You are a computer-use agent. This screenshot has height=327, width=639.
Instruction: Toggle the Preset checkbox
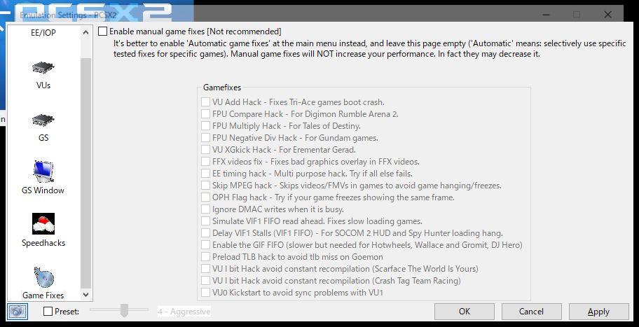pyautogui.click(x=48, y=312)
